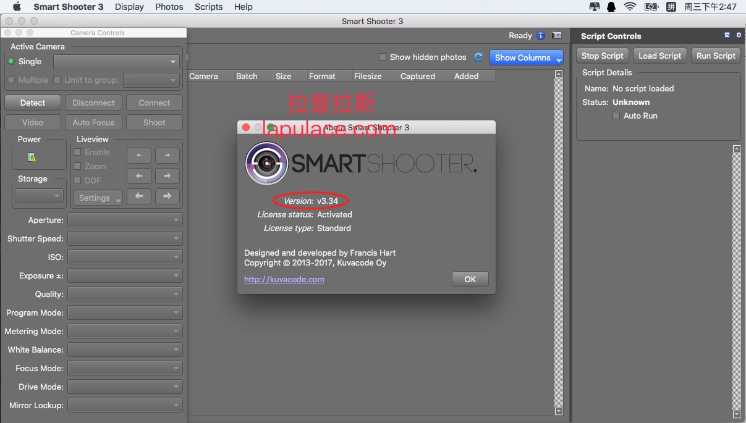Click the photo list vertical scrollbar track
Screen dimensions: 746x423
(559, 243)
